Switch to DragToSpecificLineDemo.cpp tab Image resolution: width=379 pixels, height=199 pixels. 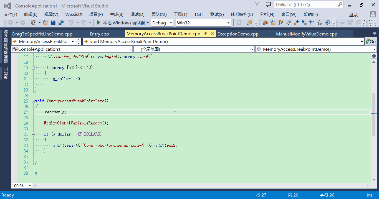click(x=42, y=34)
